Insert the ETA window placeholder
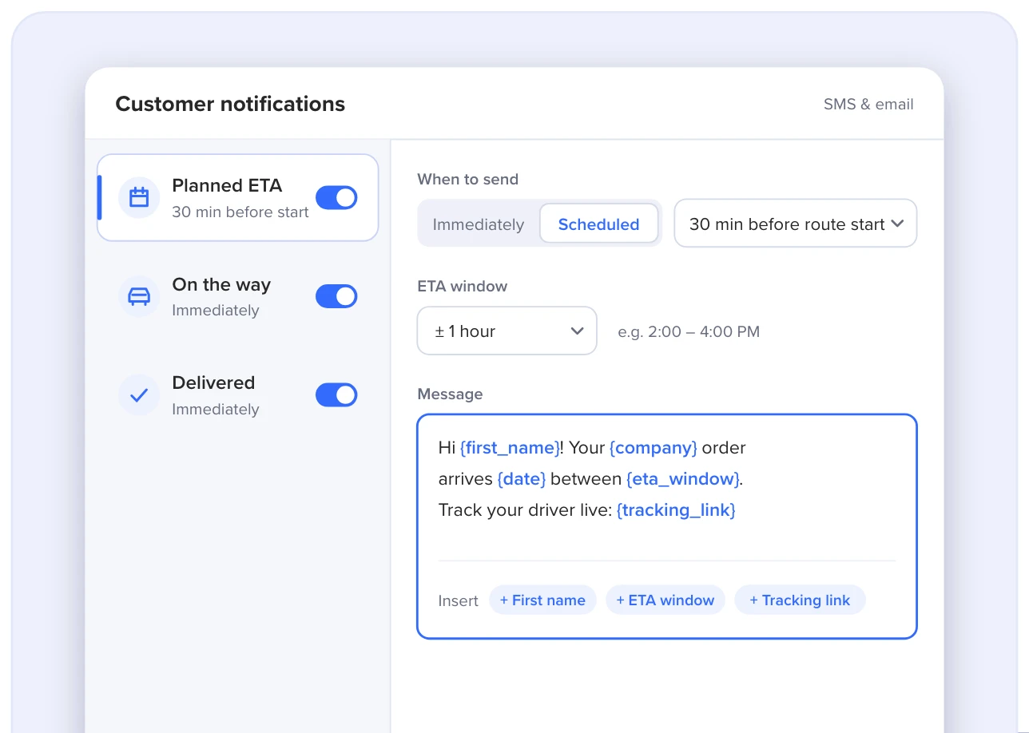 665,600
